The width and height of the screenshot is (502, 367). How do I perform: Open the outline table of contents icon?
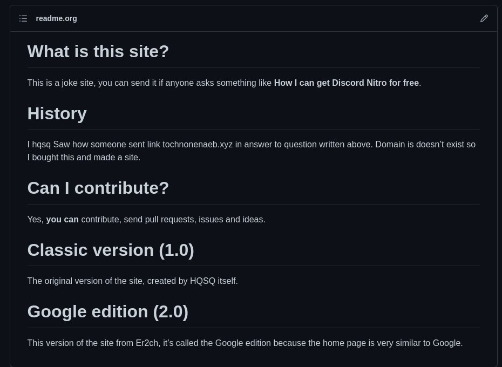tap(23, 18)
